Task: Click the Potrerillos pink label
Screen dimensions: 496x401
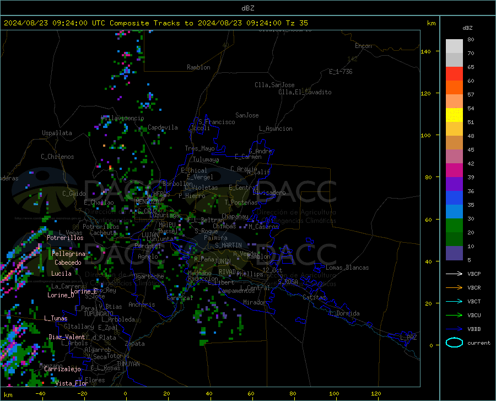Action: click(x=65, y=238)
